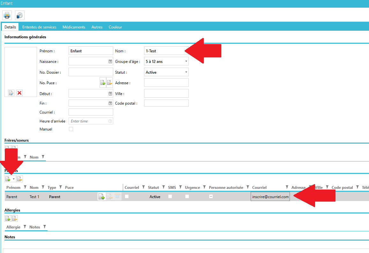Open the Couleur tab
Screen dimensions: 369x253
pos(115,27)
